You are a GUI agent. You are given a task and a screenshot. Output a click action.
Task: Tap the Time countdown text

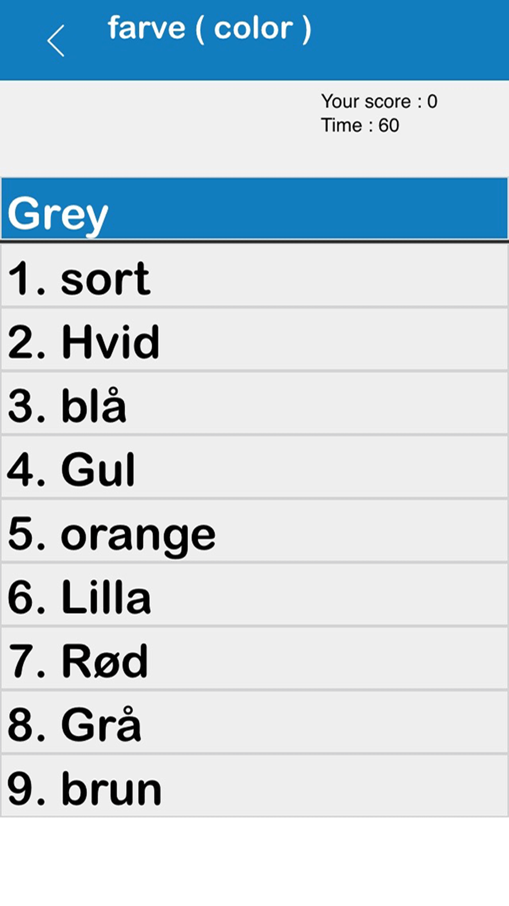click(x=359, y=126)
